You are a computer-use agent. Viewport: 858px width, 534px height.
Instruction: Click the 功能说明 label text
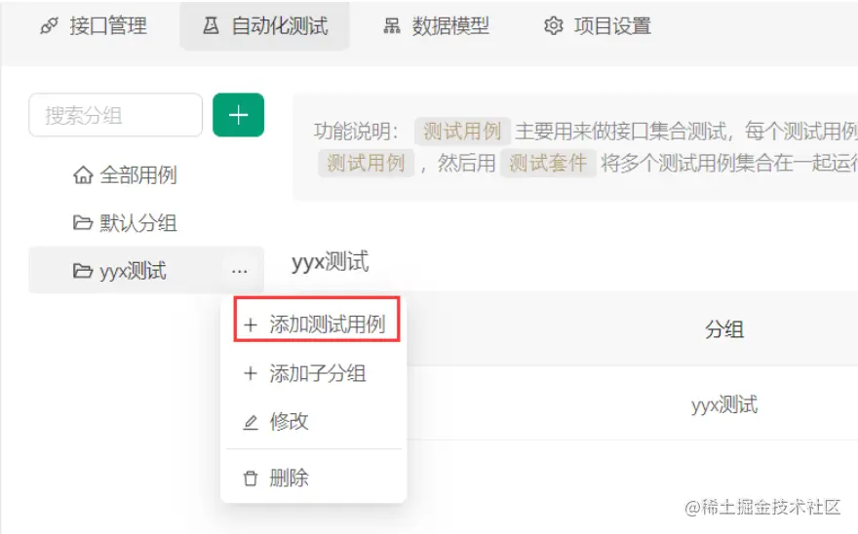[x=356, y=132]
